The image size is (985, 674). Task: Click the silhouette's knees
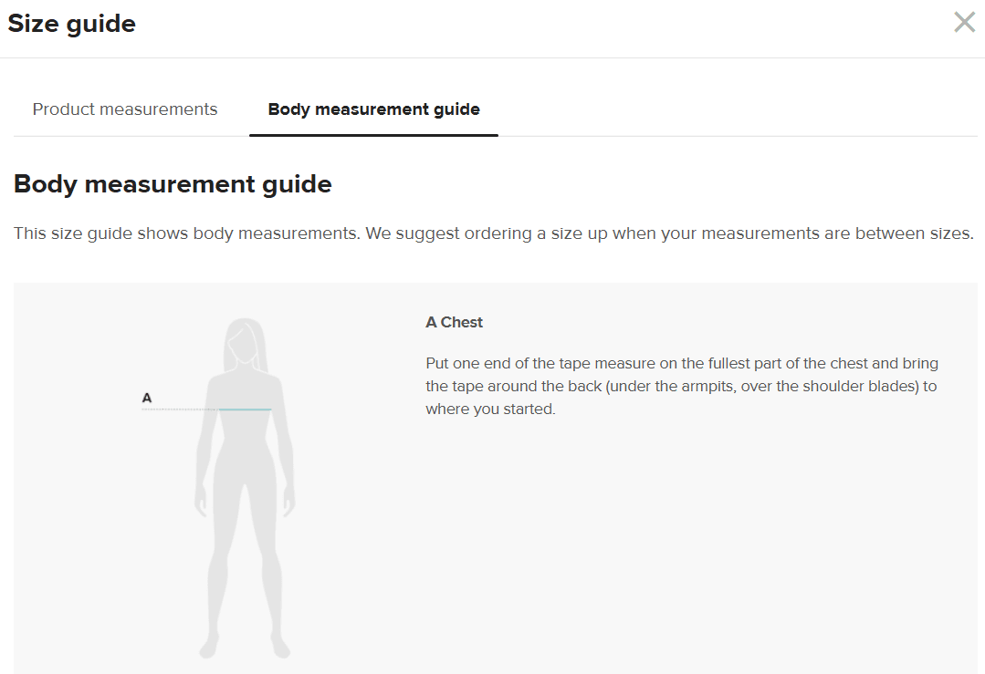[245, 570]
